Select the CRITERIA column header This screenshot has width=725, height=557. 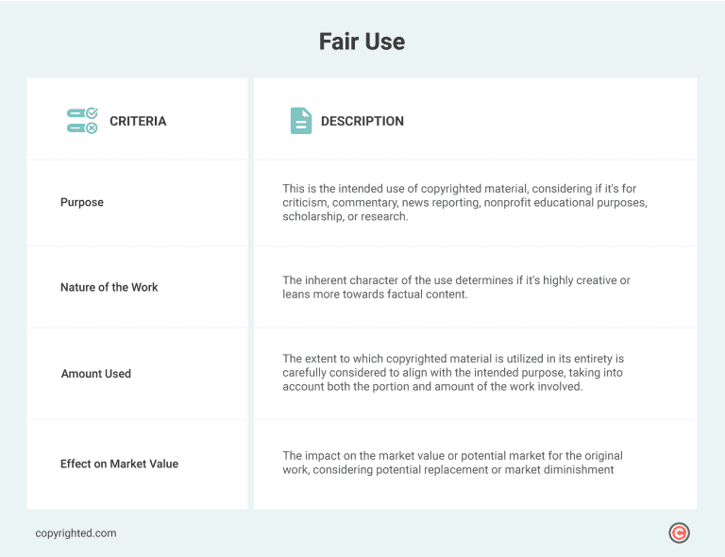tap(138, 121)
